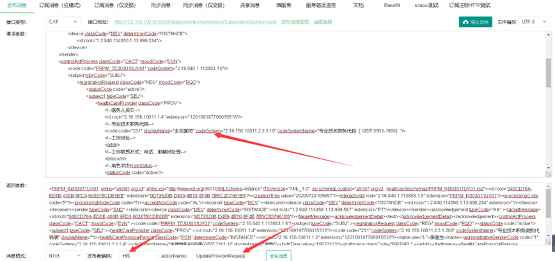This screenshot has width=555, height=261.
Task: Click the 医务人员ID comment line
Action: [123, 110]
